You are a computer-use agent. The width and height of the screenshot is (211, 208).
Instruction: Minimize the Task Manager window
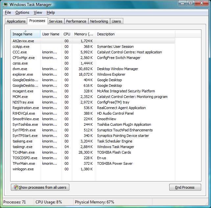[182, 3]
